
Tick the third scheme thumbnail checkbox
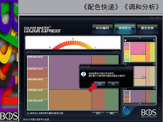click(x=126, y=88)
